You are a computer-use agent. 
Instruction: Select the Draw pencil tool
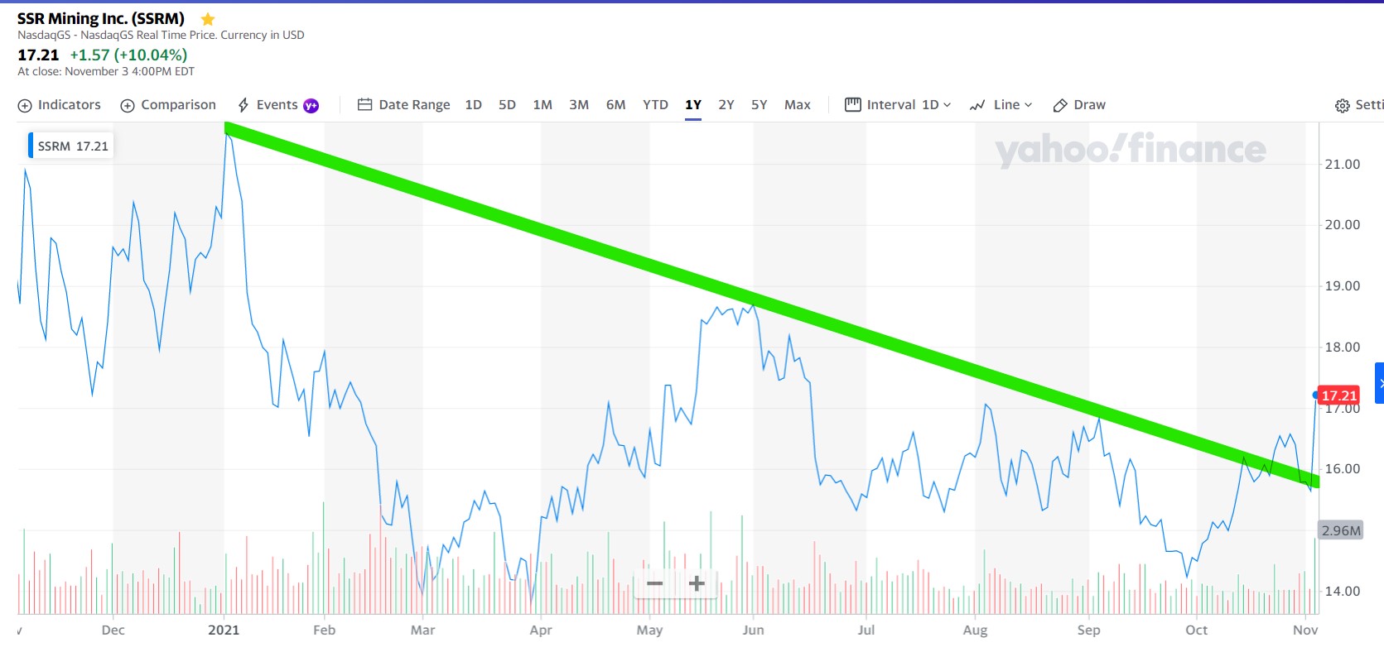(1060, 105)
